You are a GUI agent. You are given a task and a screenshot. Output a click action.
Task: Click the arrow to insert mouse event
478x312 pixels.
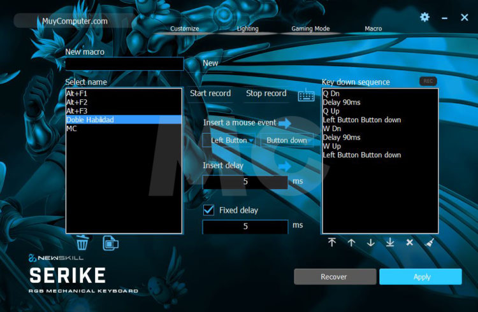click(x=284, y=122)
